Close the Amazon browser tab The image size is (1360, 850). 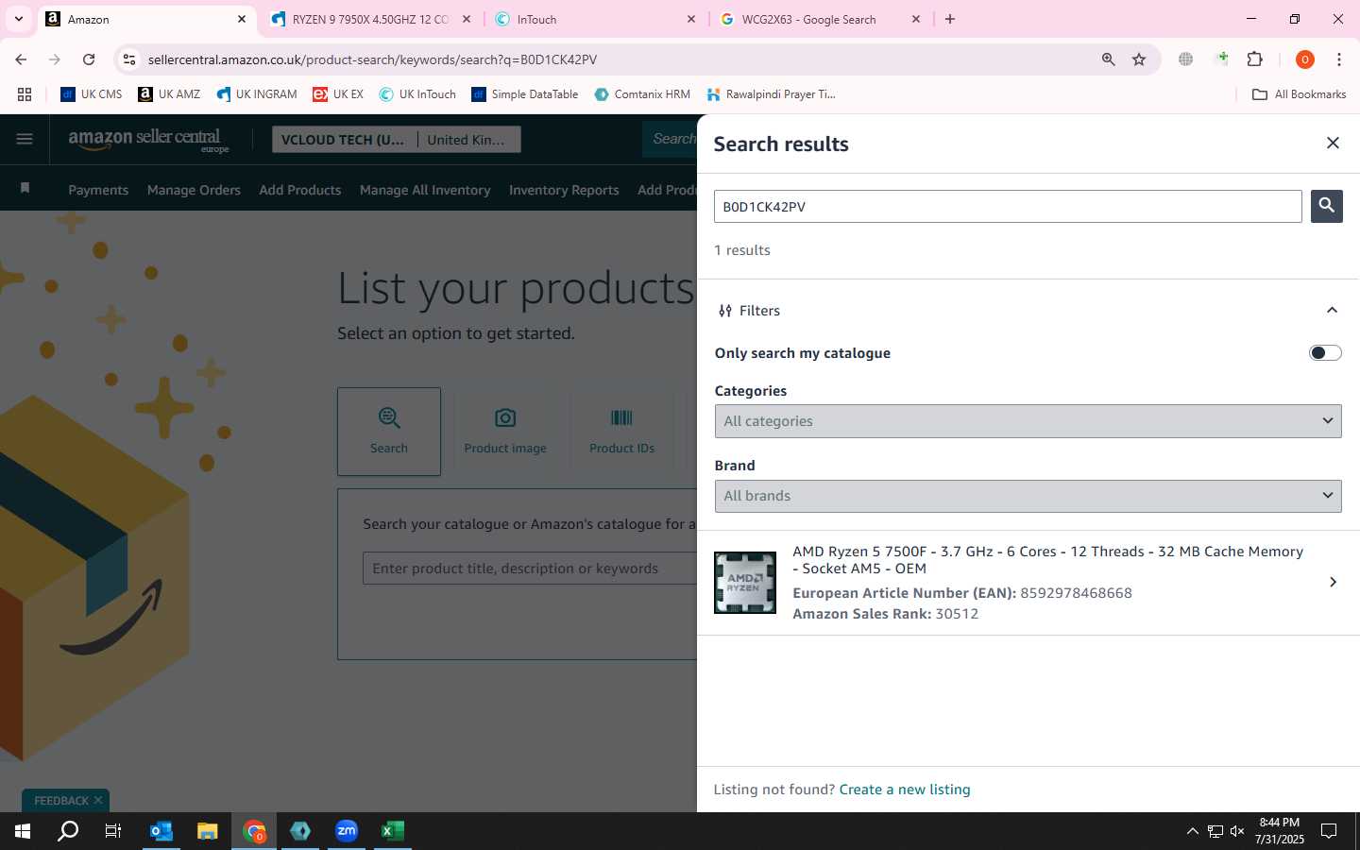click(242, 19)
